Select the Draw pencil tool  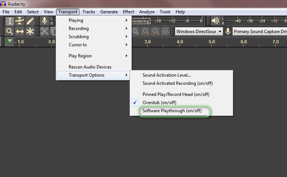pos(30,21)
